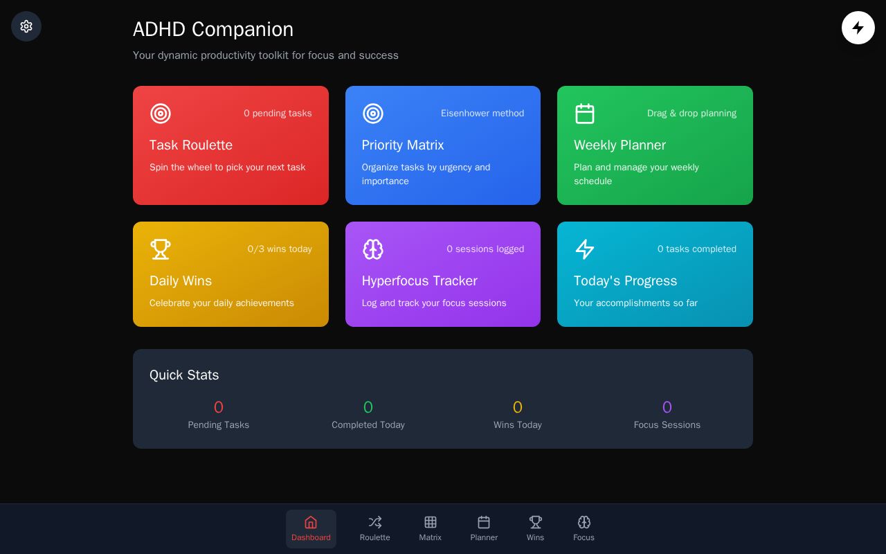Click the Quick Stats heading
This screenshot has height=554, width=886.
[184, 375]
